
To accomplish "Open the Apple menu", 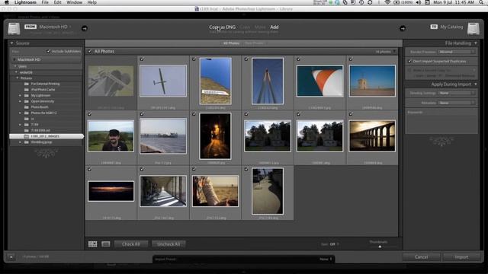I will (7, 2).
